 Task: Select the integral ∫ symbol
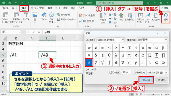[109, 62]
